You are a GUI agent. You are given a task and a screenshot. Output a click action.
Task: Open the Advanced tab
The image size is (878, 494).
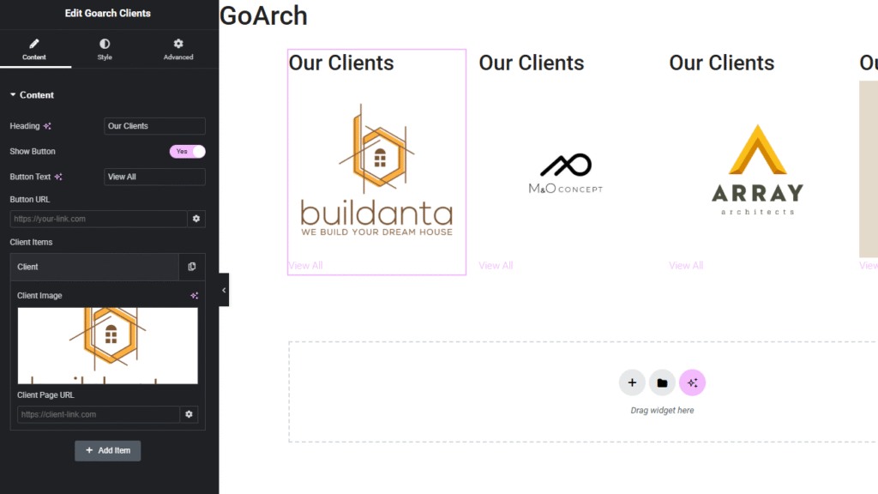[x=178, y=49]
